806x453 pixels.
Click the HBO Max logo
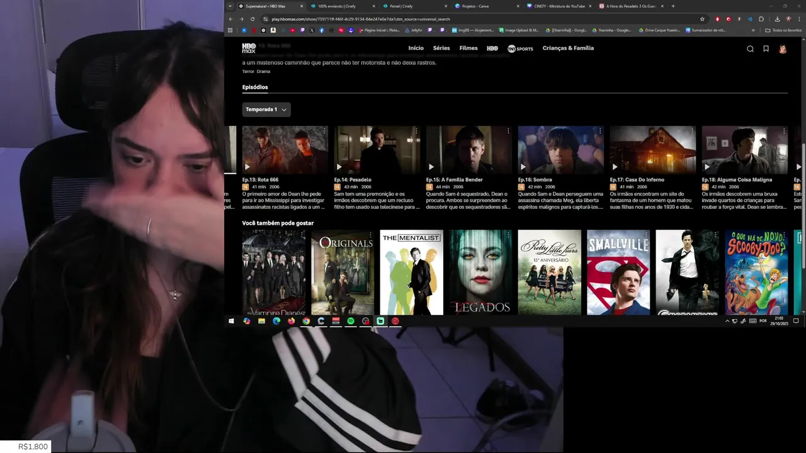249,48
